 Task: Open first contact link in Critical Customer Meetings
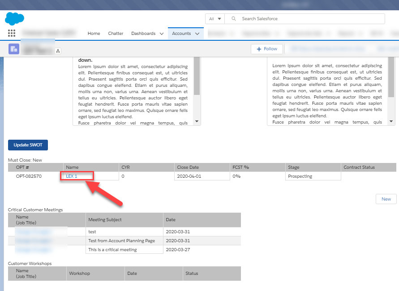[x=34, y=231]
